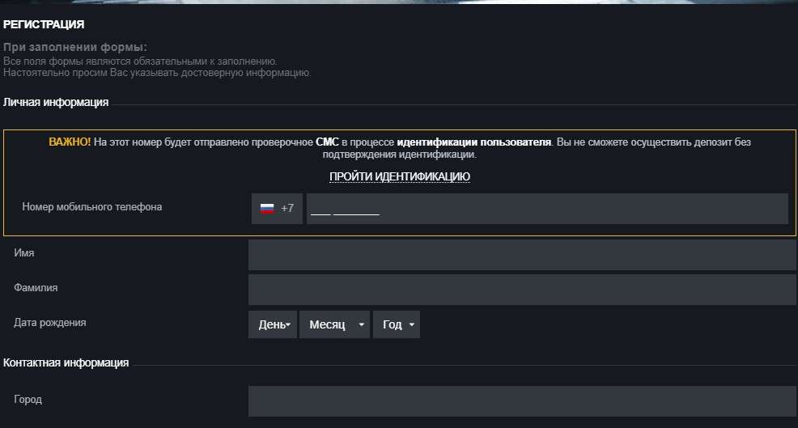Click the Russian flag country icon
The height and width of the screenshot is (428, 798).
pos(266,209)
